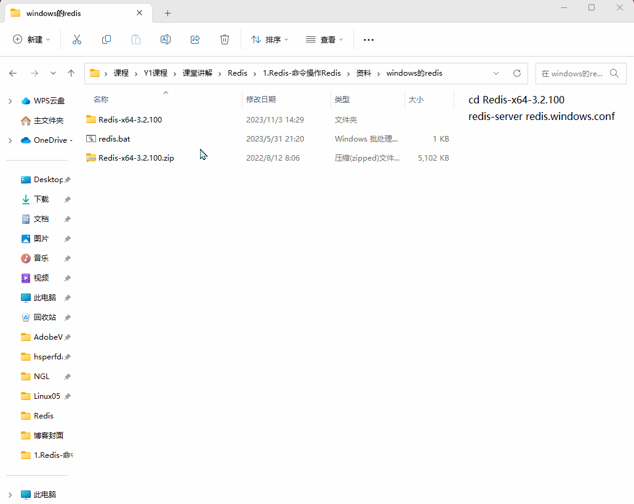Sort by 大小 column header

point(415,100)
